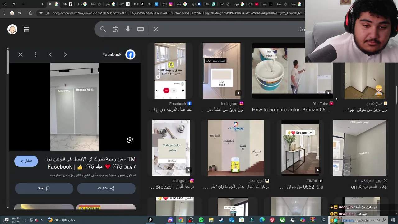Open Spotify from the taskbar
This screenshot has height=224, width=398.
(x=201, y=220)
